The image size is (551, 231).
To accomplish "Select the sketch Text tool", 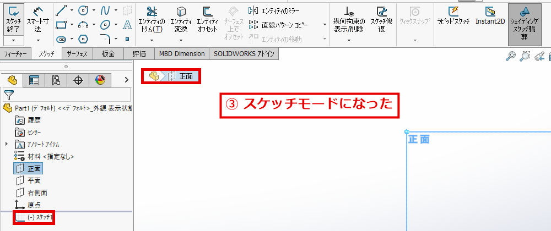I will point(127,25).
